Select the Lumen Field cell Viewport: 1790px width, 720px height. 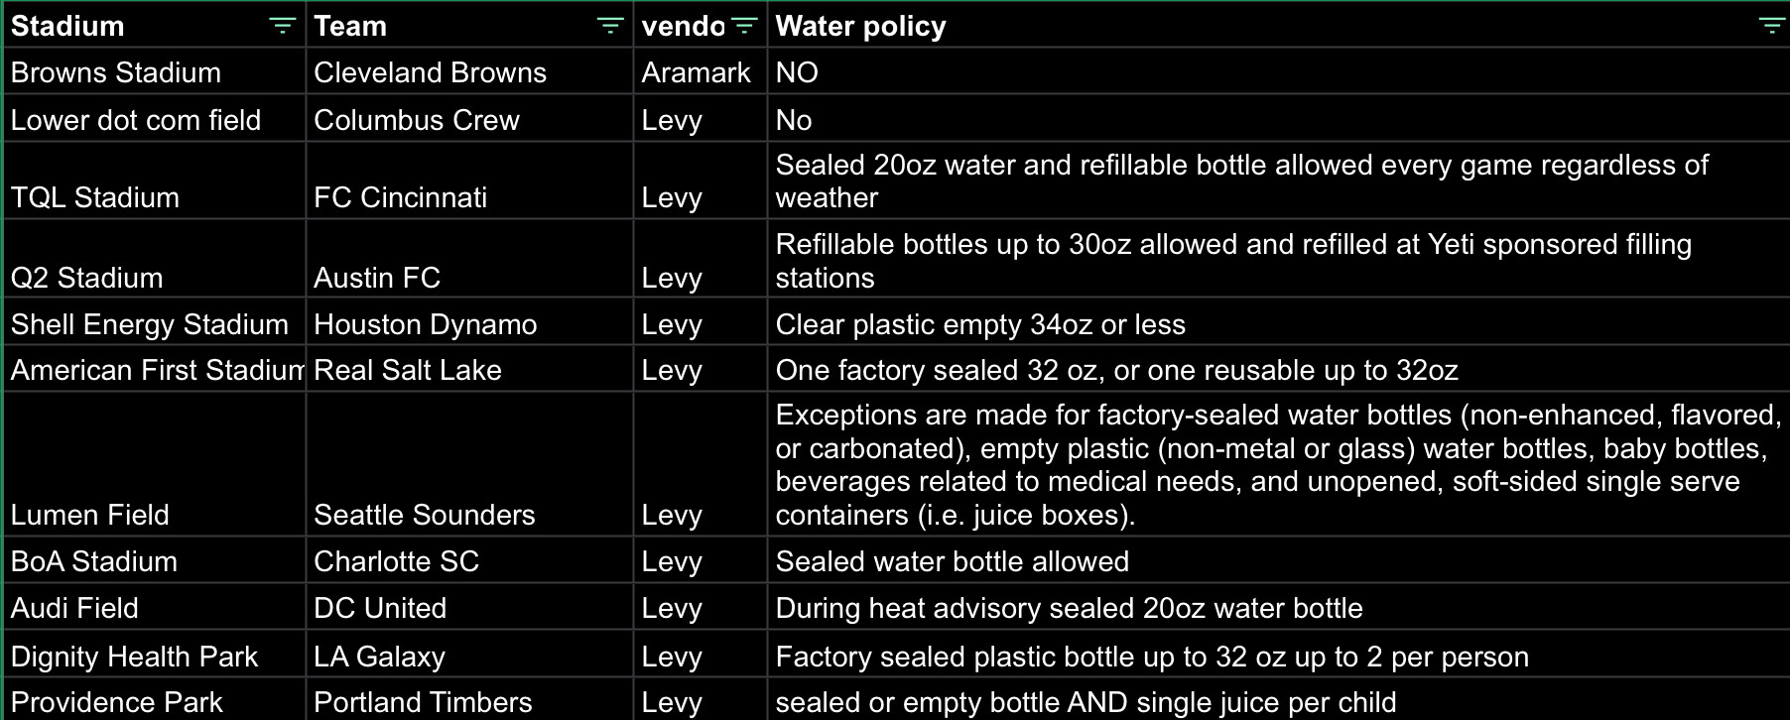click(155, 464)
